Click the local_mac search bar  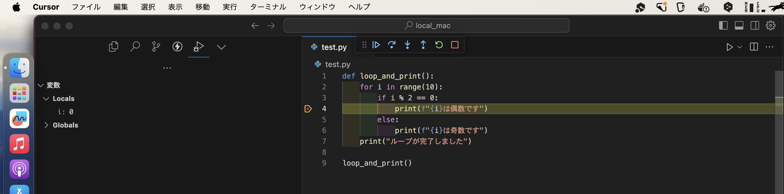[x=426, y=25]
